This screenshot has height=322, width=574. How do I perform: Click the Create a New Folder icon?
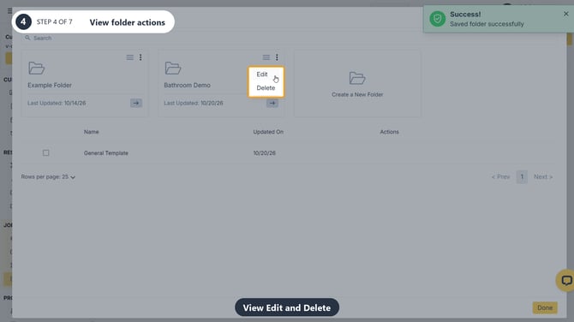(x=357, y=78)
